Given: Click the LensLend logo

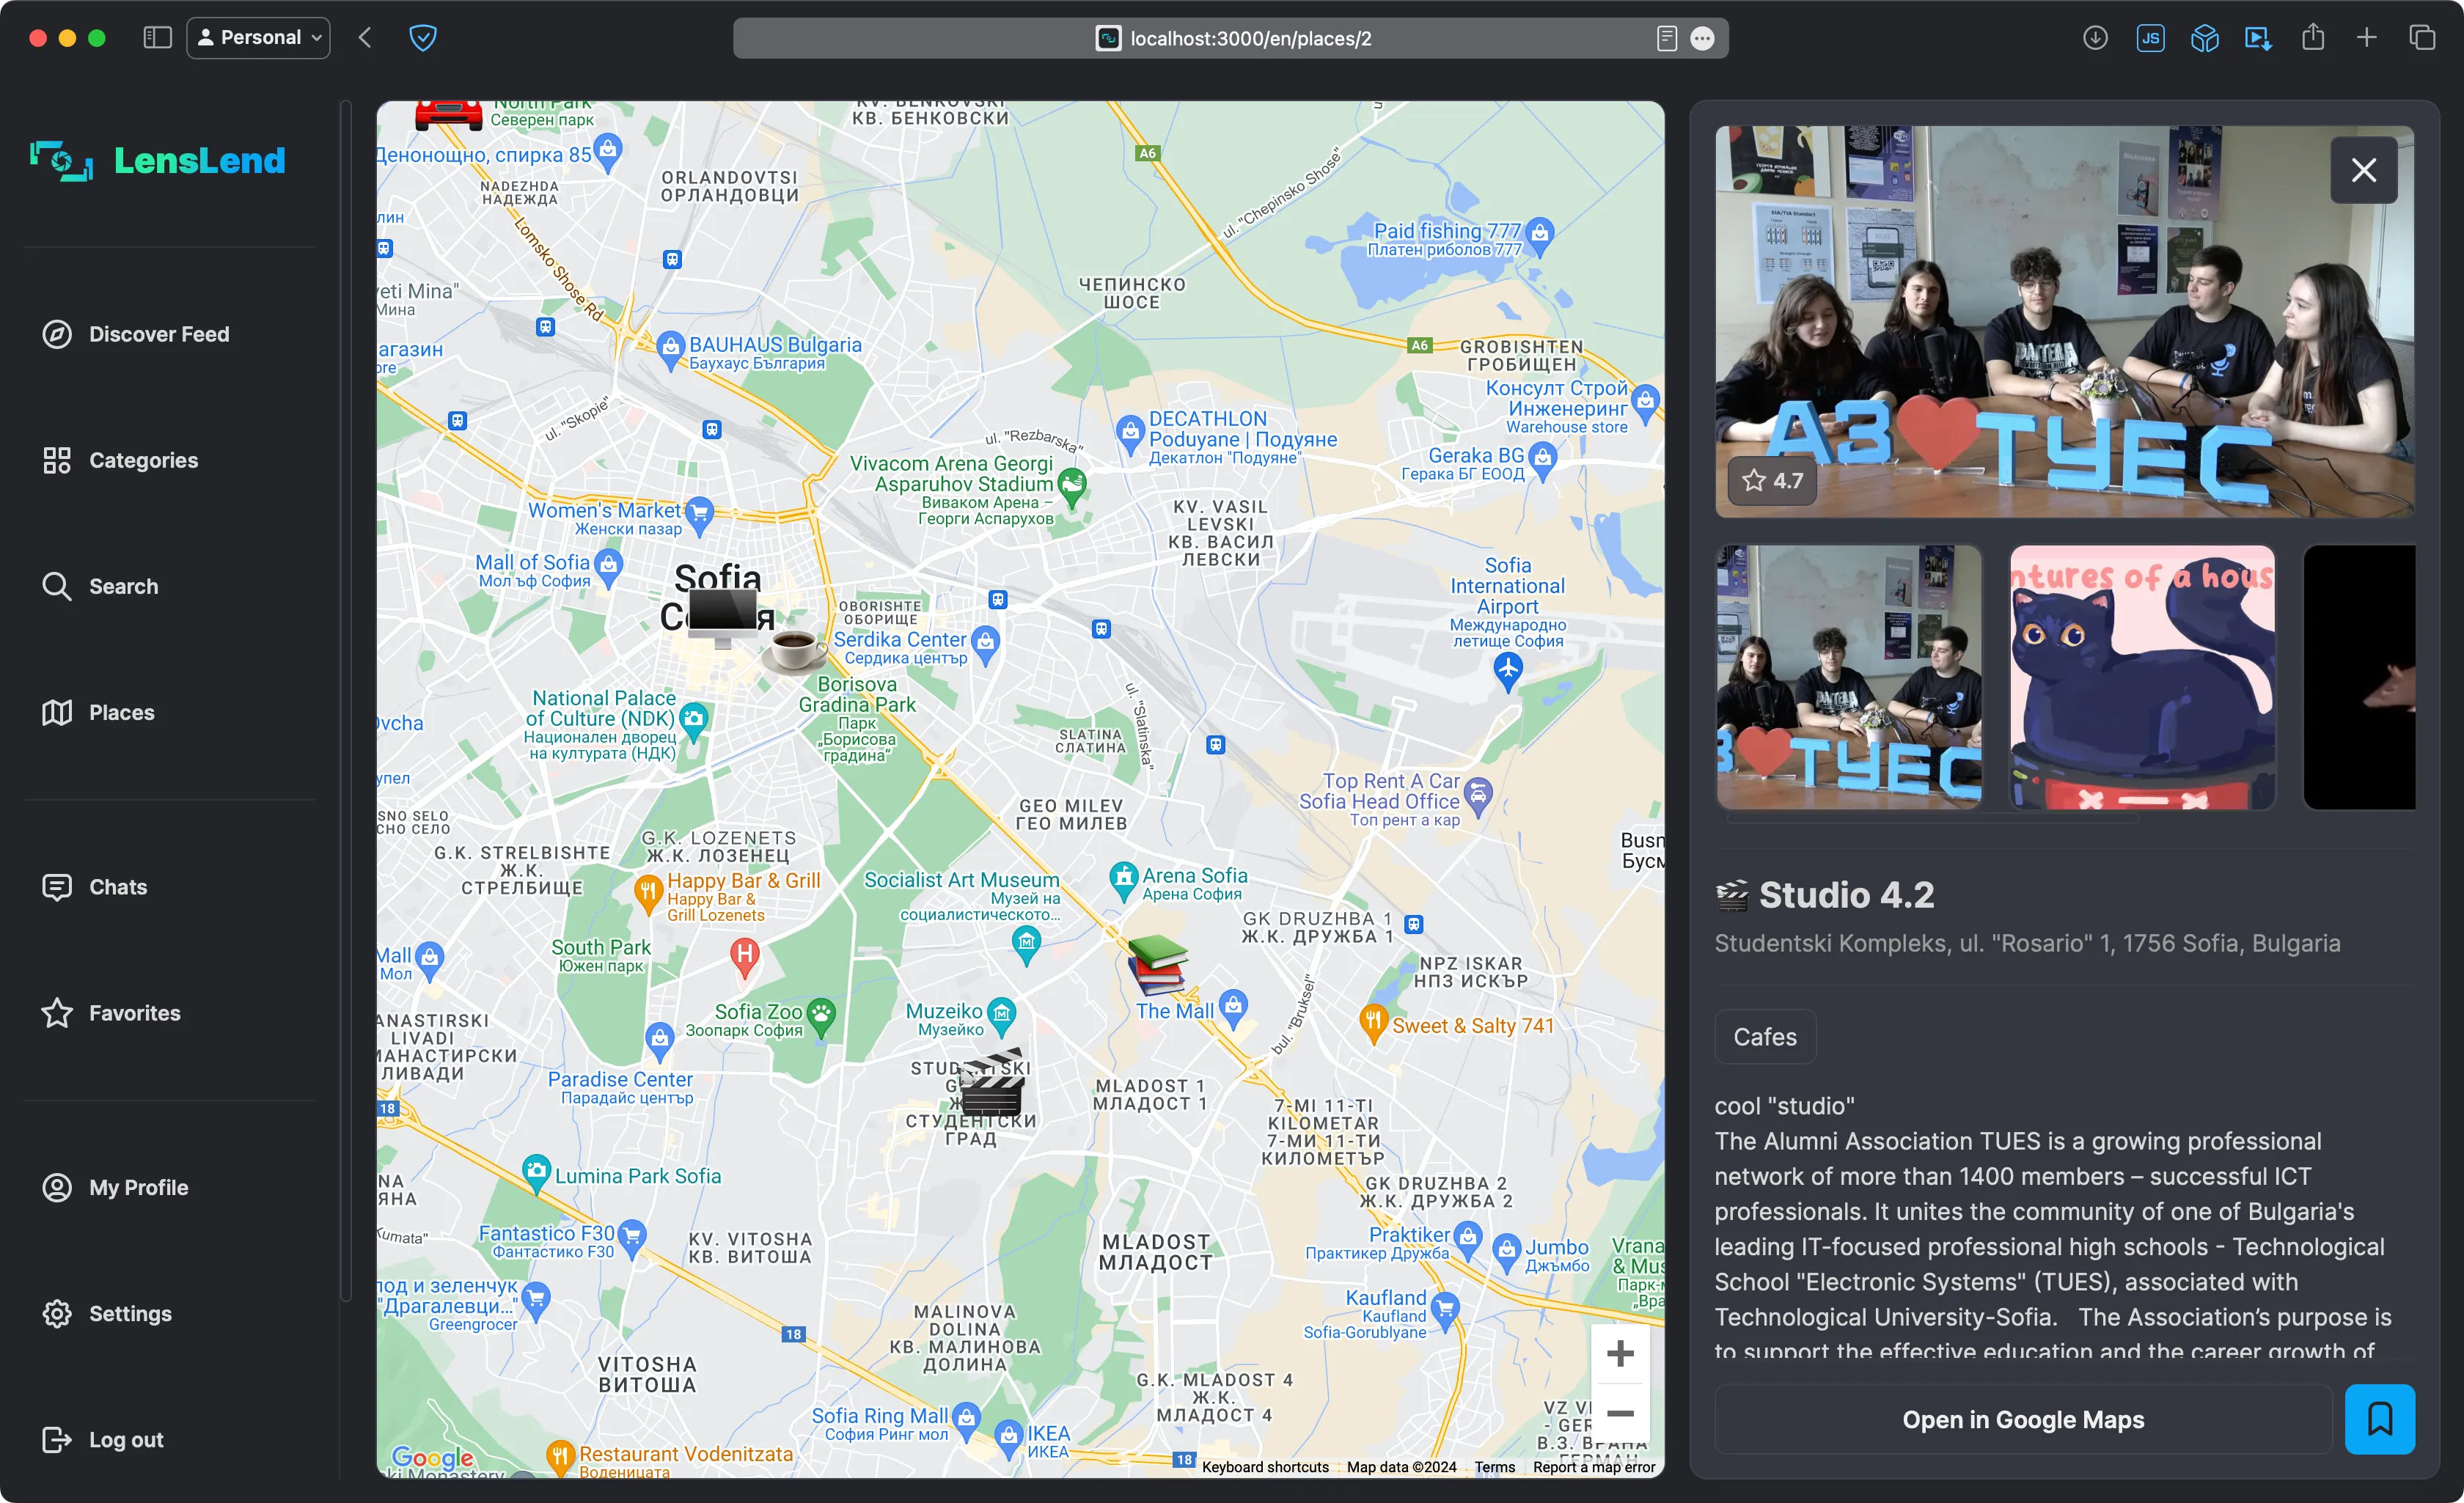Looking at the screenshot, I should coord(158,160).
